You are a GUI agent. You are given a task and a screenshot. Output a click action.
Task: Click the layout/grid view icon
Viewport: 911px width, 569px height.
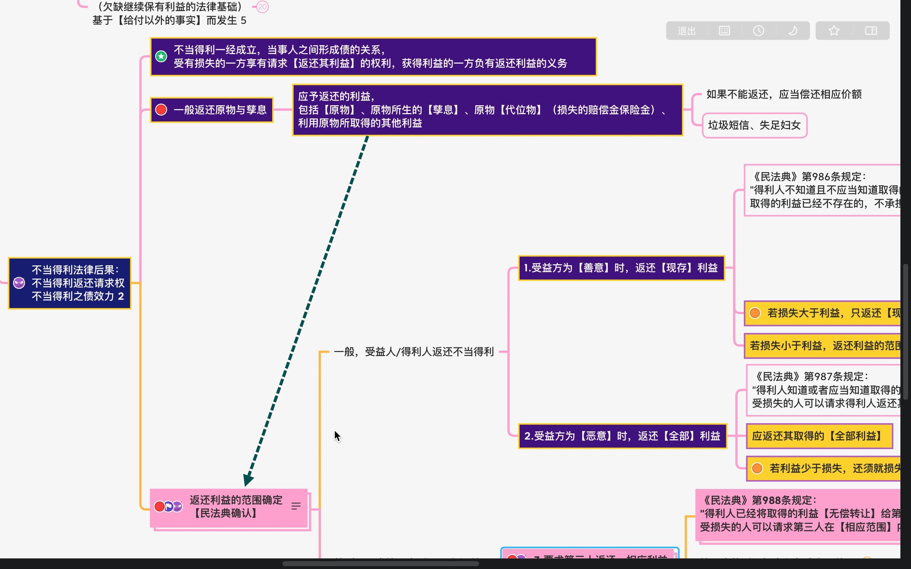[x=723, y=30]
